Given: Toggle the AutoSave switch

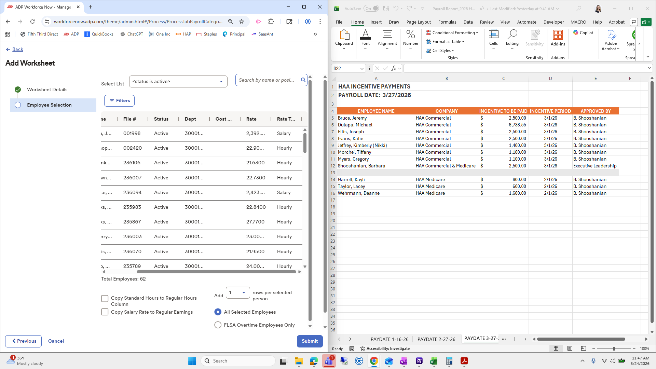Looking at the screenshot, I should coord(371,9).
